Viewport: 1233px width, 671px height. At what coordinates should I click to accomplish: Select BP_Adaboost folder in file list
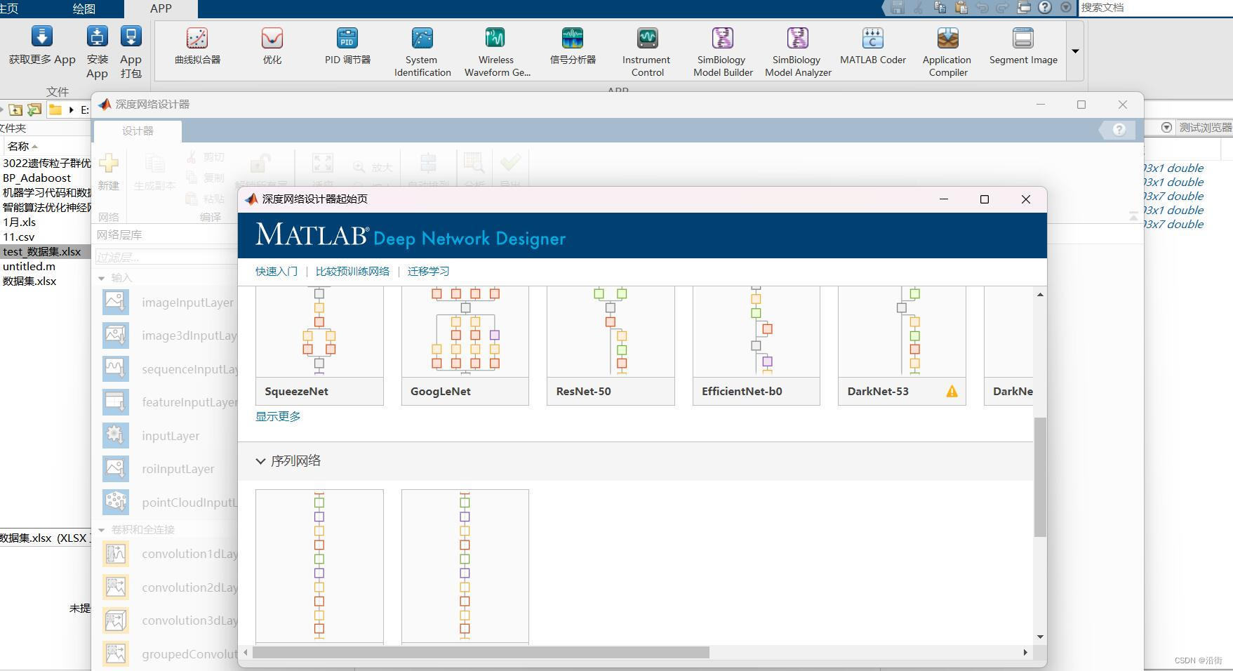coord(36,178)
